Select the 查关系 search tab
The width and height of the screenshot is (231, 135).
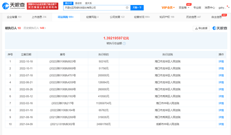click(x=88, y=3)
